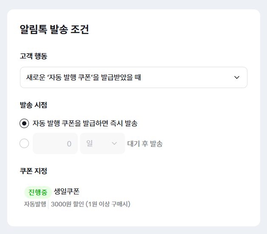This screenshot has width=267, height=234.
Task: Click the green 진행중 status badge
Action: (37, 192)
